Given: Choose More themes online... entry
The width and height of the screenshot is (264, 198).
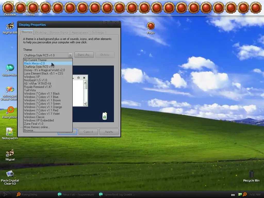Looking at the screenshot, I should (x=48, y=127).
